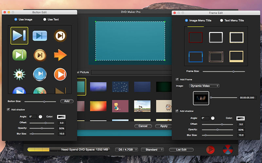This screenshot has width=262, height=163.
Task: Click Offset slider in Button Edit
Action: click(x=42, y=123)
